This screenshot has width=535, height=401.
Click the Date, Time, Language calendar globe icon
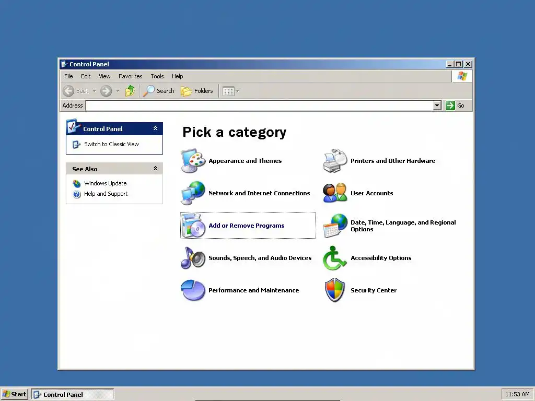(335, 226)
